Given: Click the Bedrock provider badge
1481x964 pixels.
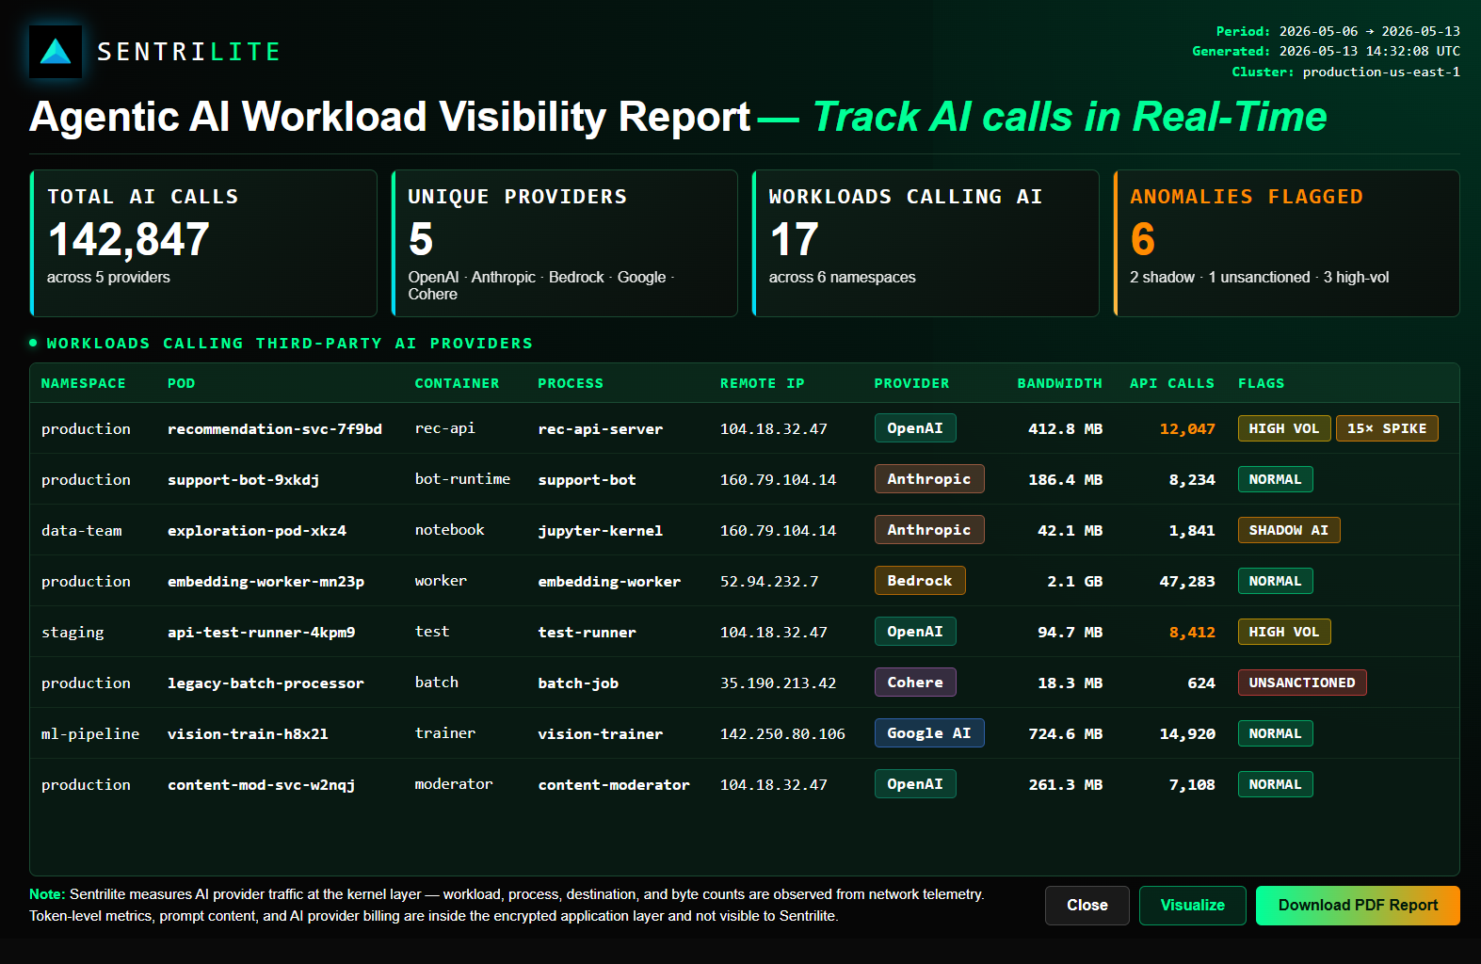Looking at the screenshot, I should pos(920,581).
